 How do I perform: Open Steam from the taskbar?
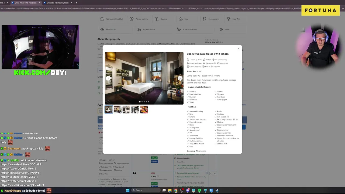point(217,190)
